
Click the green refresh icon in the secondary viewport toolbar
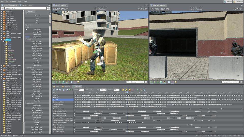click(154, 82)
